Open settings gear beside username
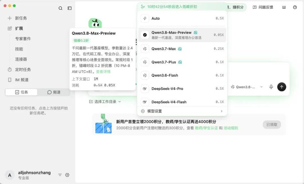304x184 pixels. pos(67,175)
